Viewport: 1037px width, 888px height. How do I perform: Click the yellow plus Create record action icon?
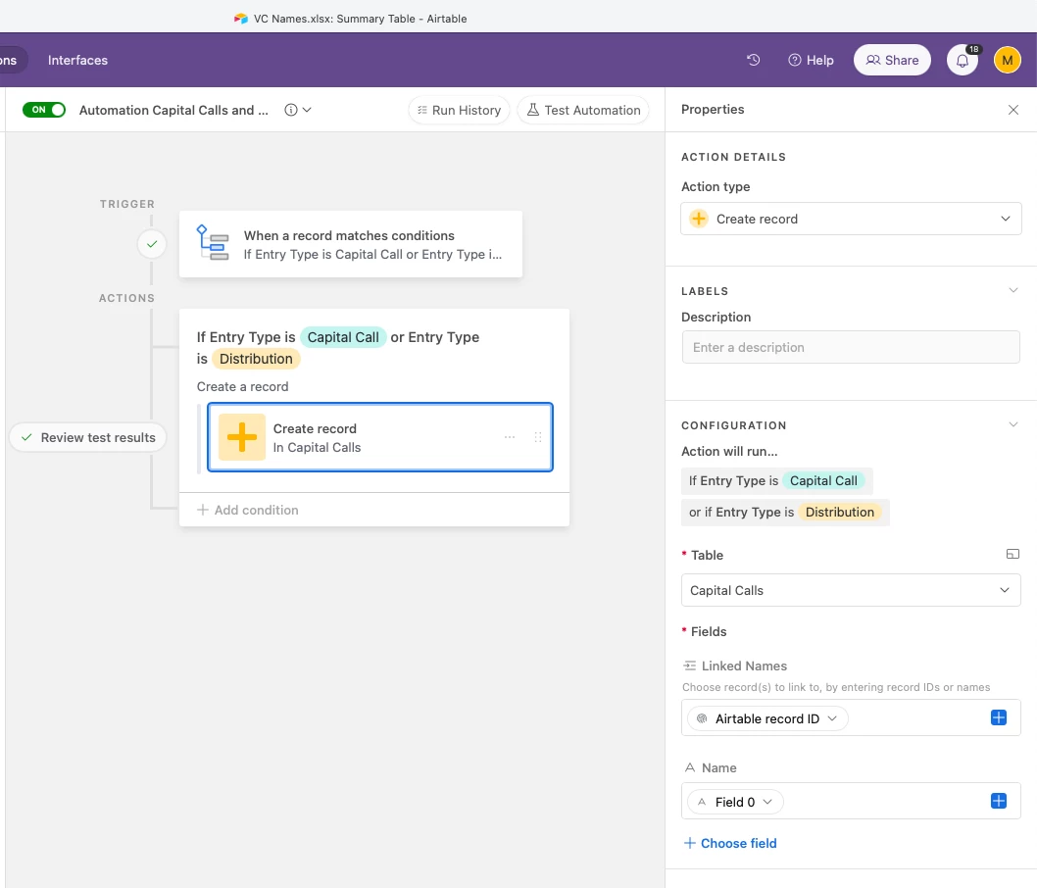[242, 437]
